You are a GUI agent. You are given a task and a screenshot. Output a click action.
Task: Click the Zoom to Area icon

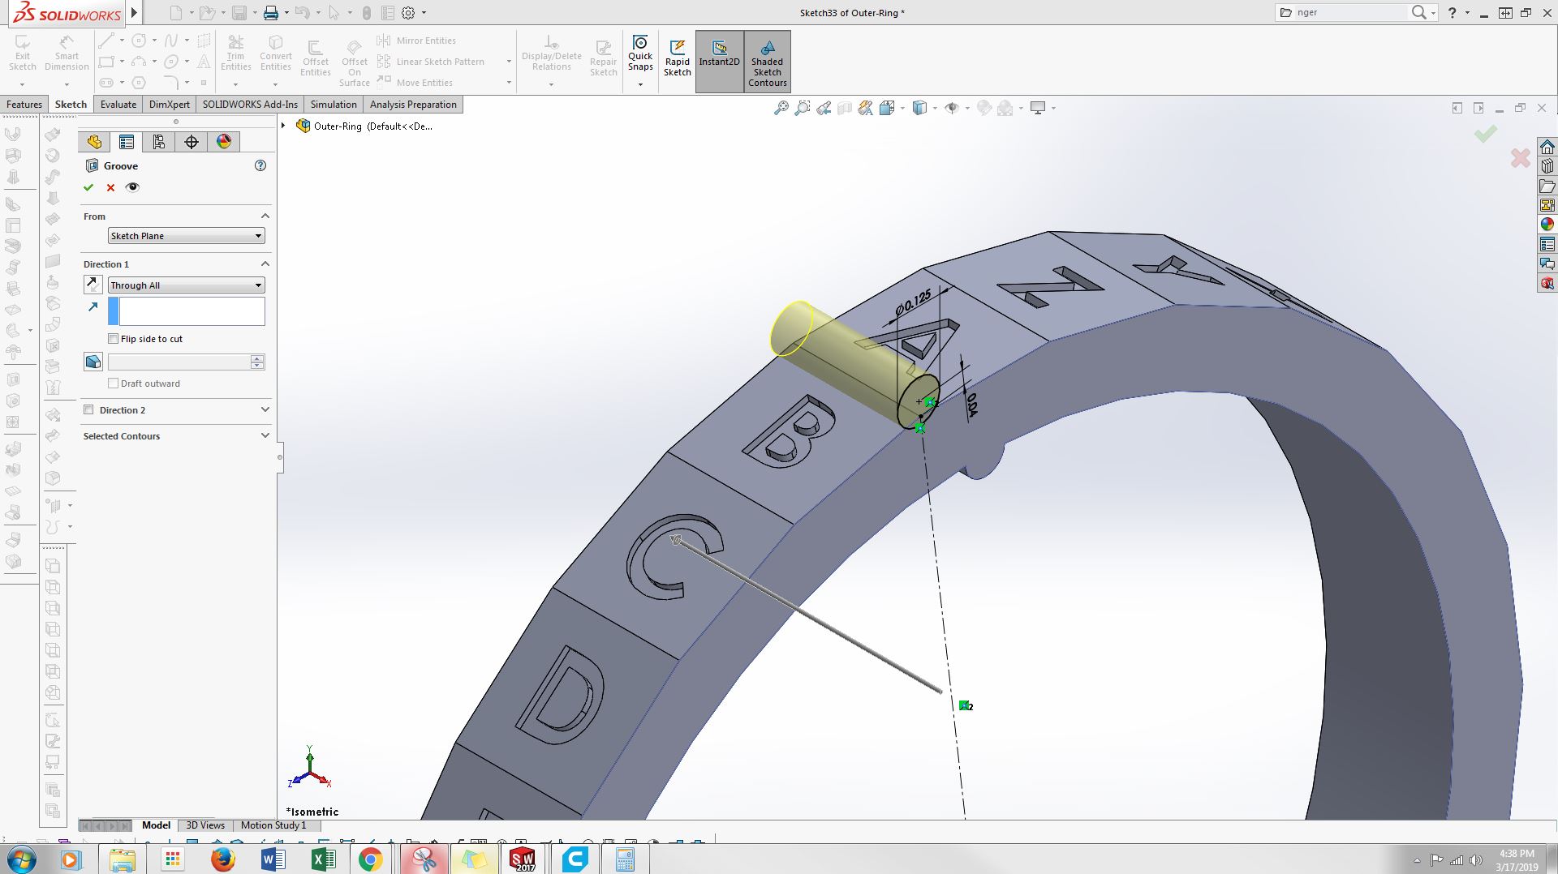[x=802, y=108]
